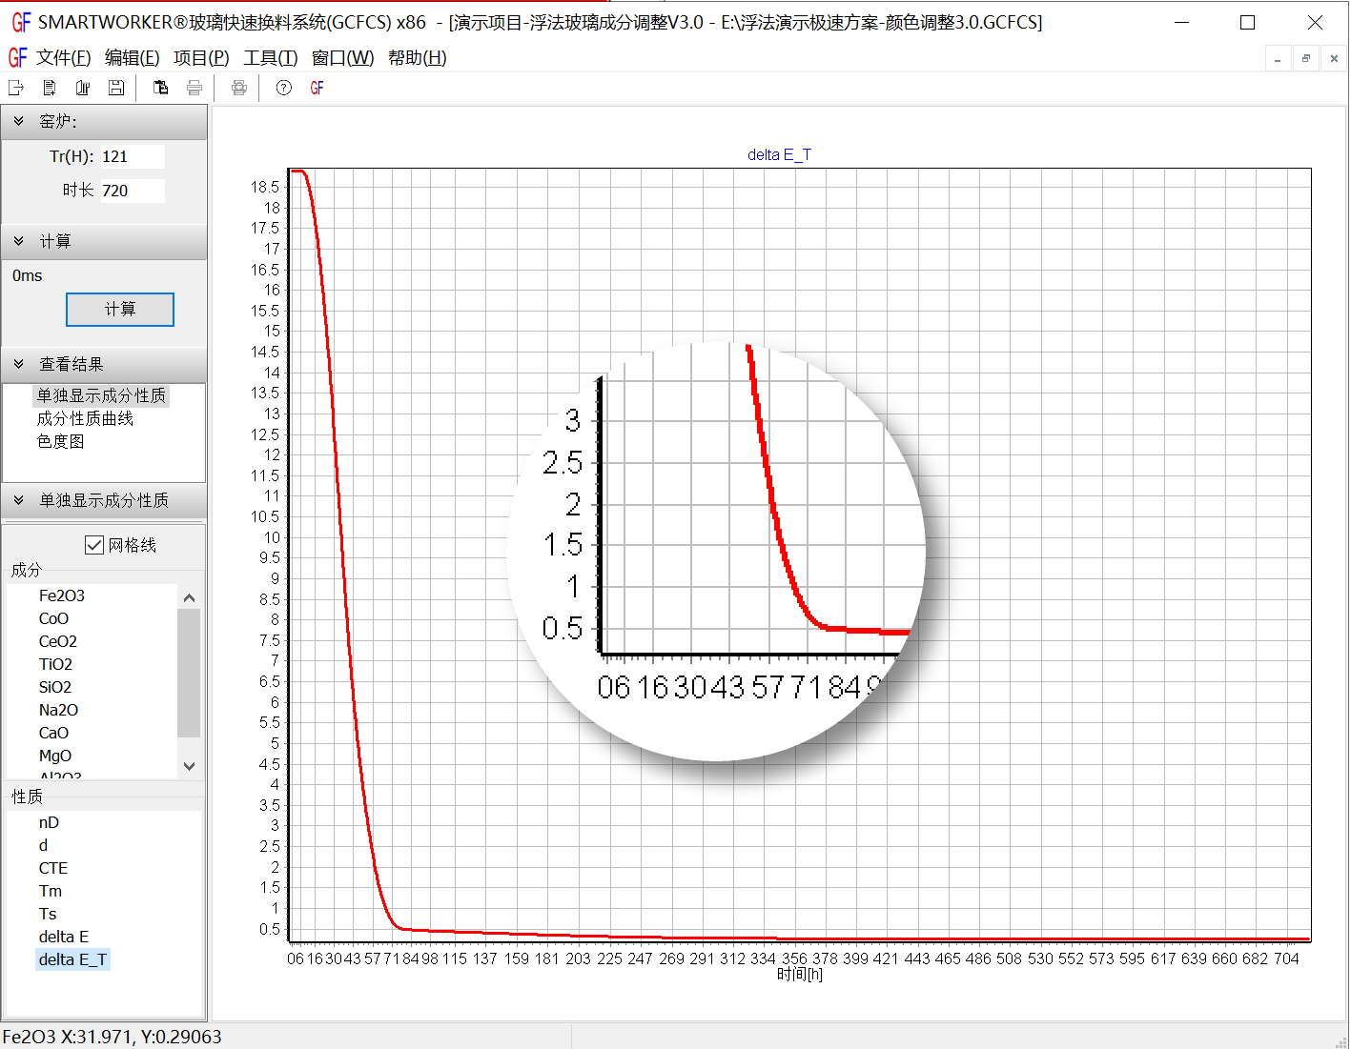The height and width of the screenshot is (1049, 1351).
Task: Open the 工具(T) menu
Action: [x=270, y=58]
